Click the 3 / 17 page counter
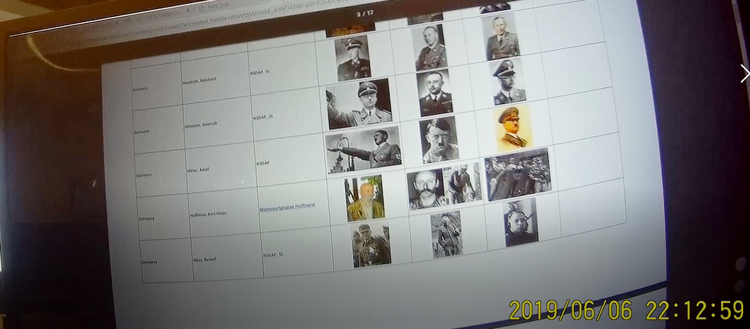Viewport: 750px width, 329px height. click(365, 14)
